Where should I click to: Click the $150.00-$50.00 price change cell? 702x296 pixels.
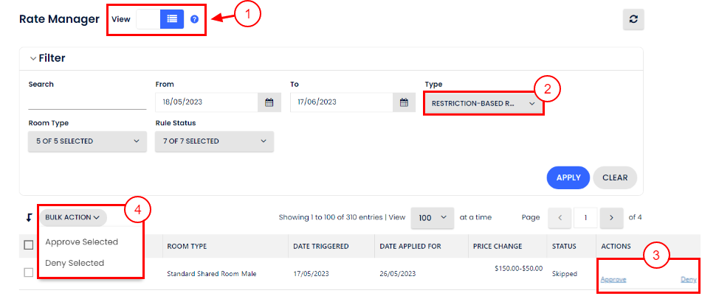pyautogui.click(x=518, y=268)
